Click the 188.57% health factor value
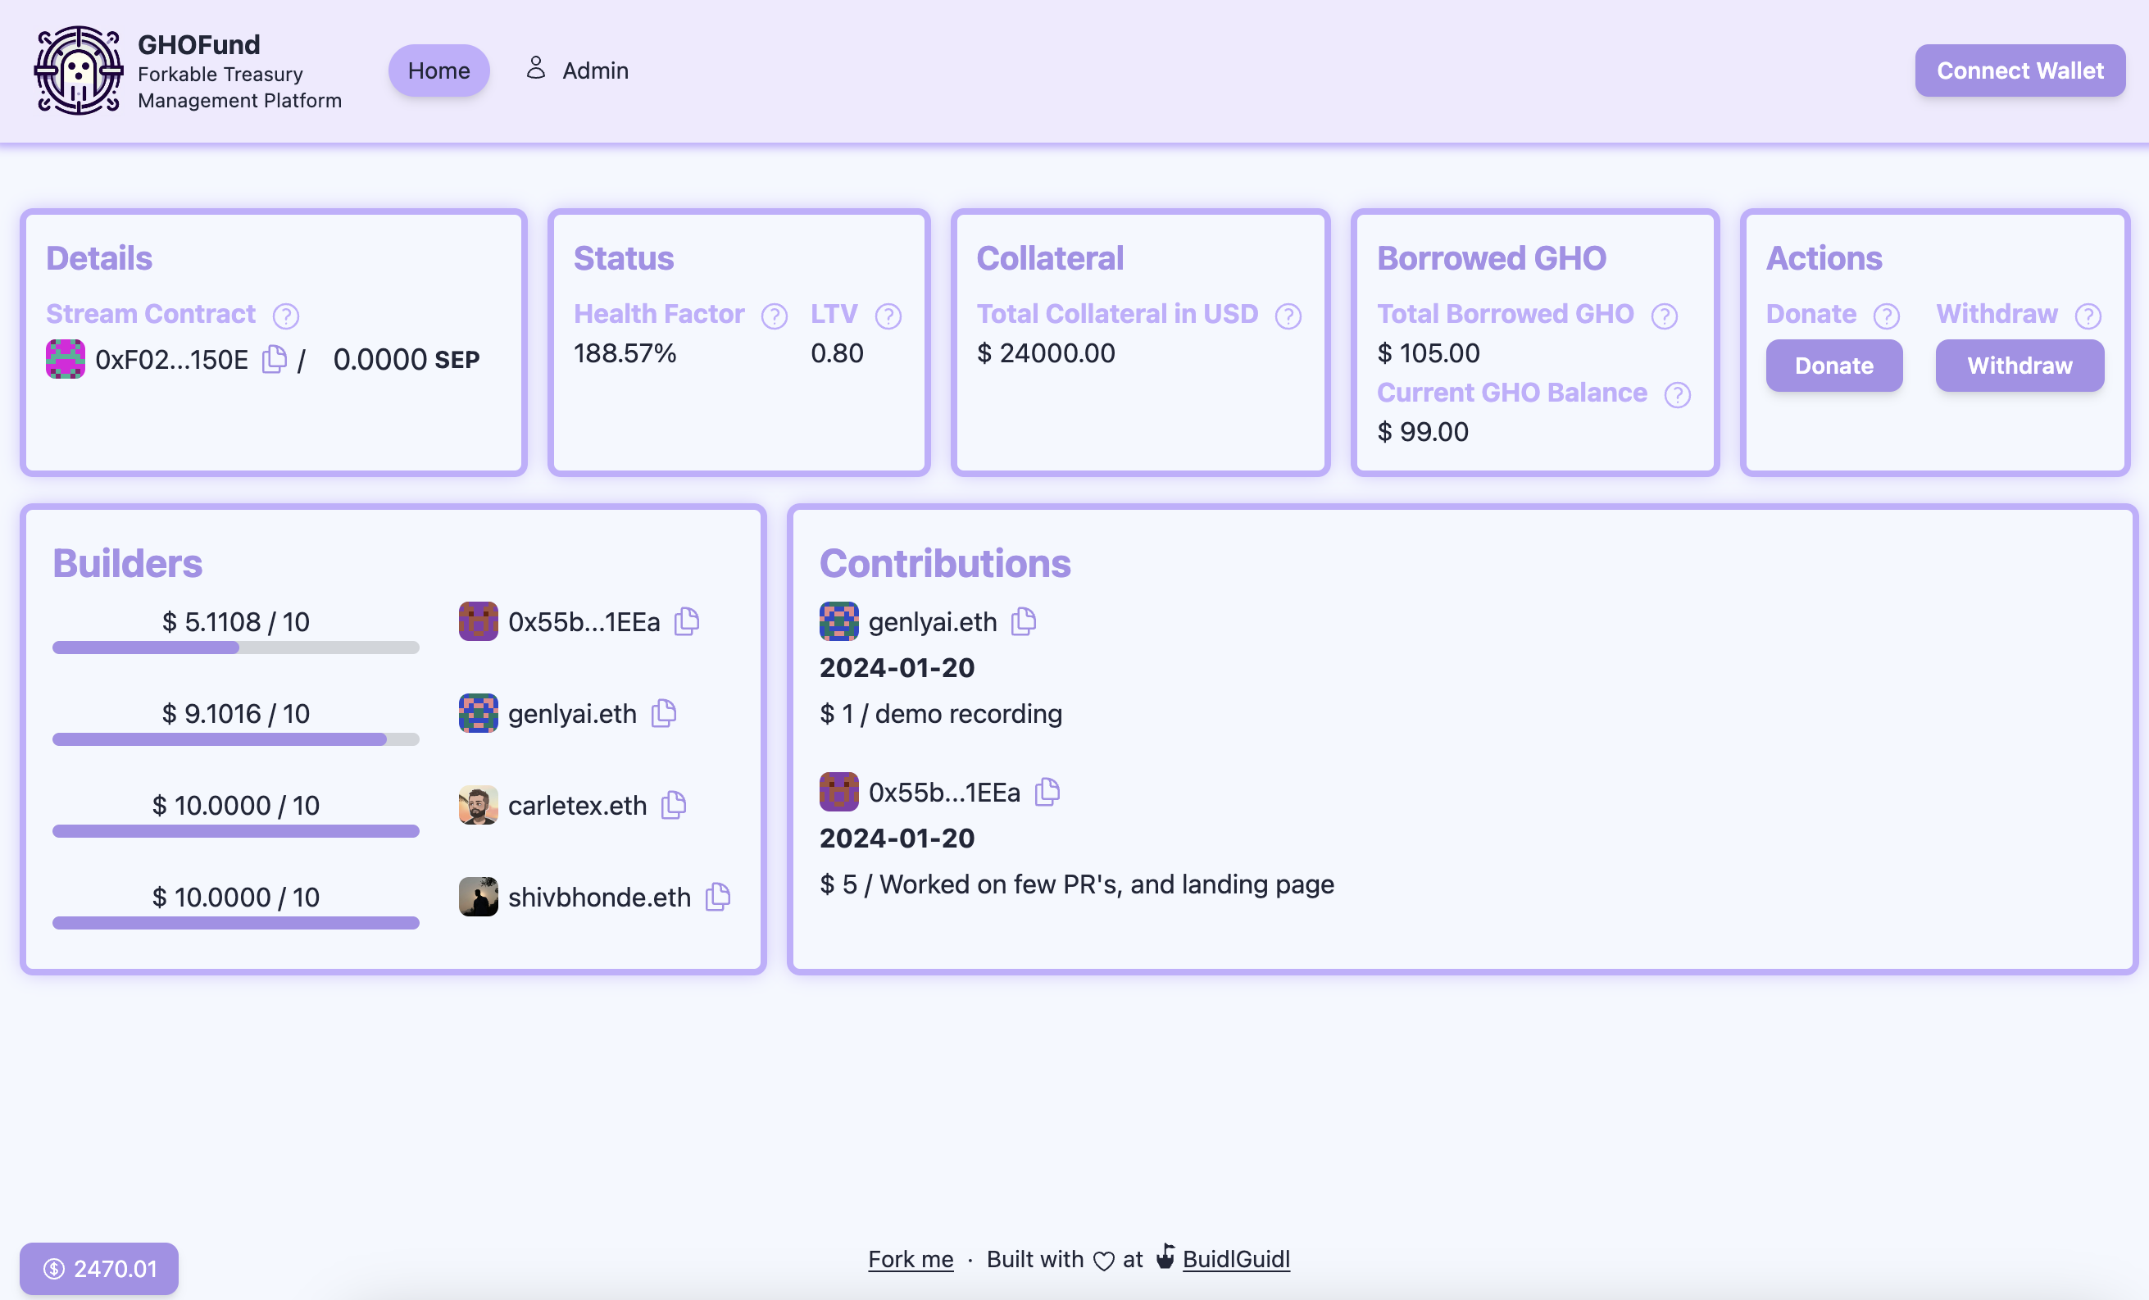The width and height of the screenshot is (2149, 1300). coord(625,353)
